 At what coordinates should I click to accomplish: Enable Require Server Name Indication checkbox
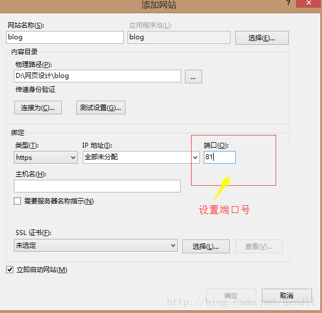tap(18, 201)
